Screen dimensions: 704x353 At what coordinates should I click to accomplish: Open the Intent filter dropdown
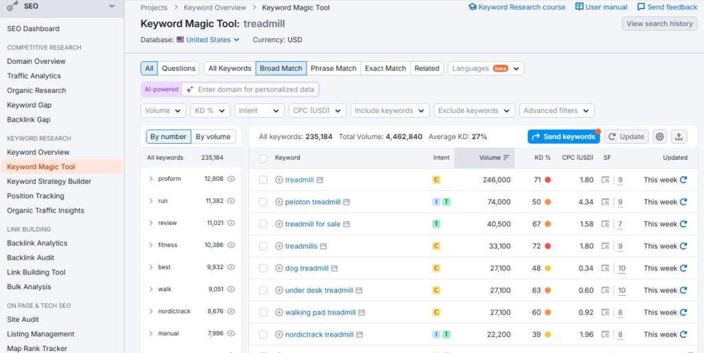[x=259, y=111]
